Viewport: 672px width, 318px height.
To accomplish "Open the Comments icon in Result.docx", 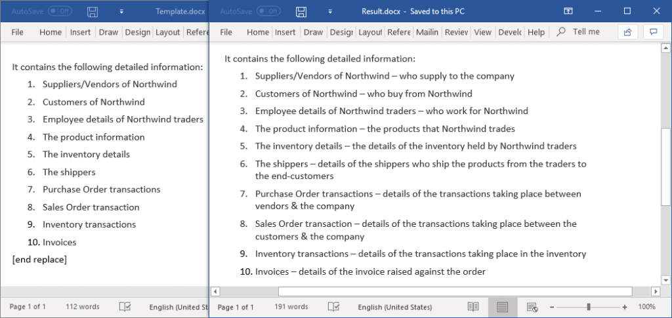I will 654,32.
